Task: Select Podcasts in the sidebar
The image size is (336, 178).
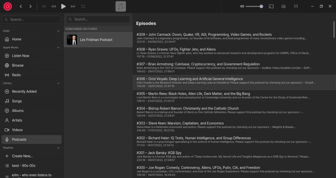Action: (x=31, y=139)
